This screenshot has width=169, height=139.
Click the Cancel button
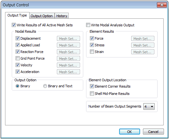[153, 132]
